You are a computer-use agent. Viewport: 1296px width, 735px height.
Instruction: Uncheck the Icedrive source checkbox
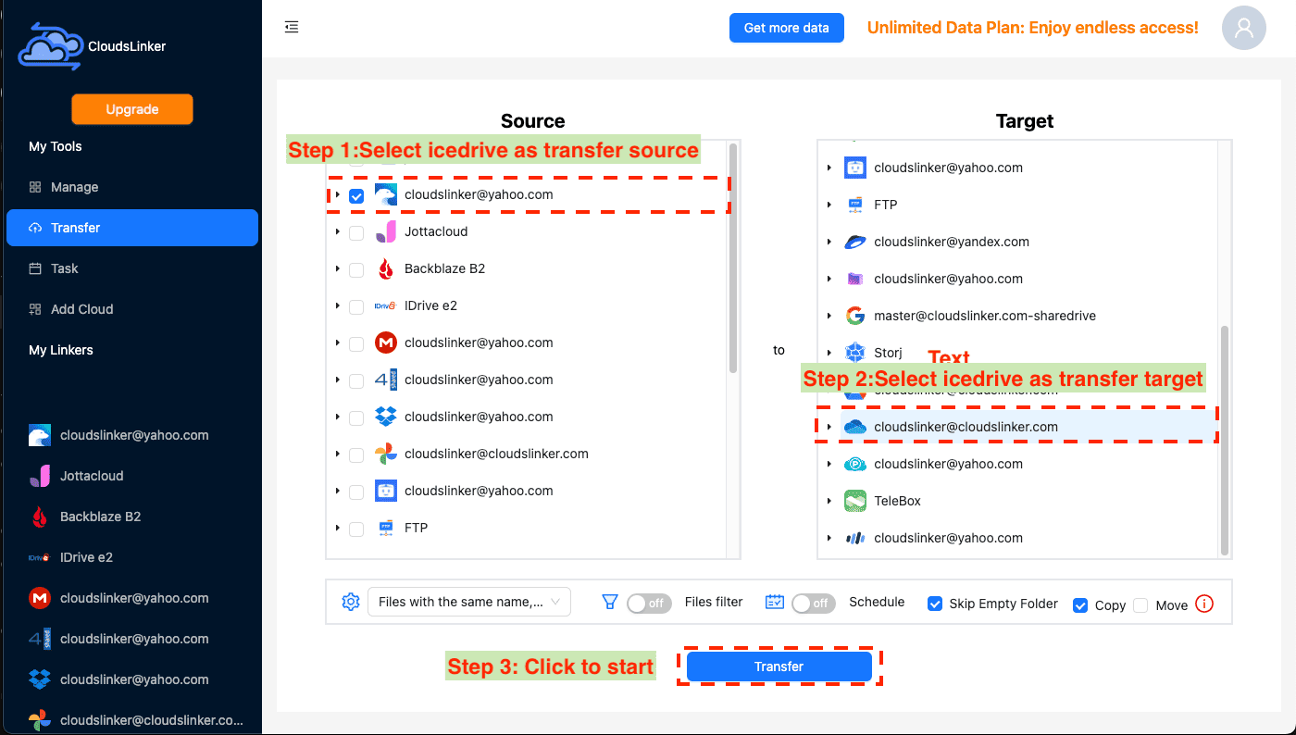tap(356, 196)
